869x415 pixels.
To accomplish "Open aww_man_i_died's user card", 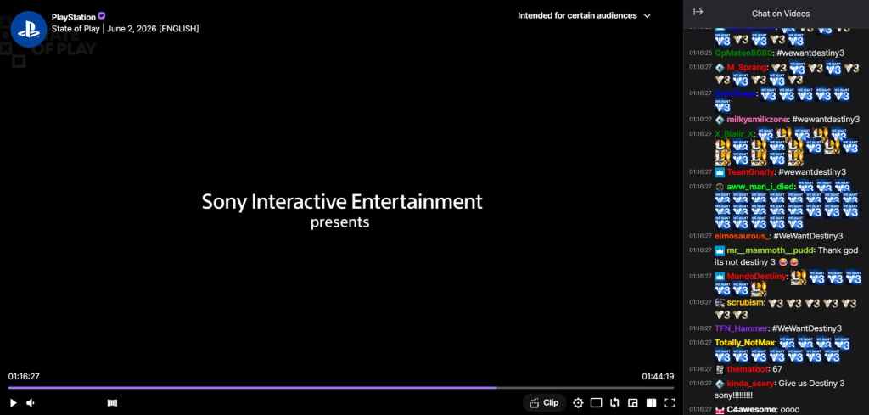I will pyautogui.click(x=761, y=187).
